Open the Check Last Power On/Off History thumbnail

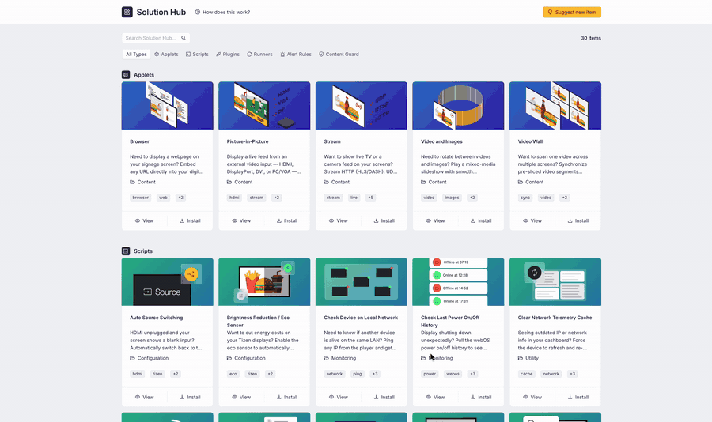pyautogui.click(x=458, y=282)
